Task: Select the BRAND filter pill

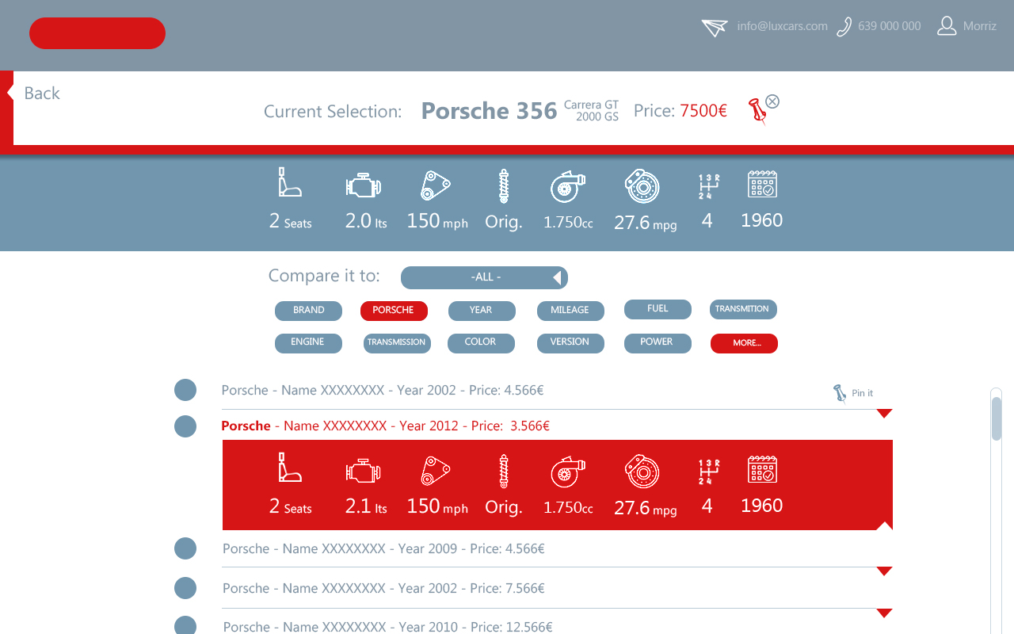Action: pyautogui.click(x=308, y=311)
